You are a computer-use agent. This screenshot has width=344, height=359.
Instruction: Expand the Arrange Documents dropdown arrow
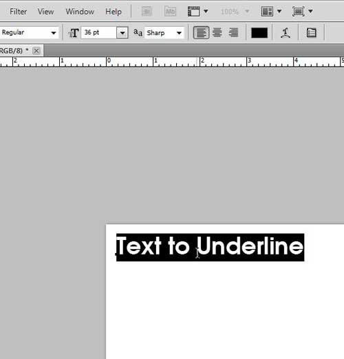click(279, 11)
